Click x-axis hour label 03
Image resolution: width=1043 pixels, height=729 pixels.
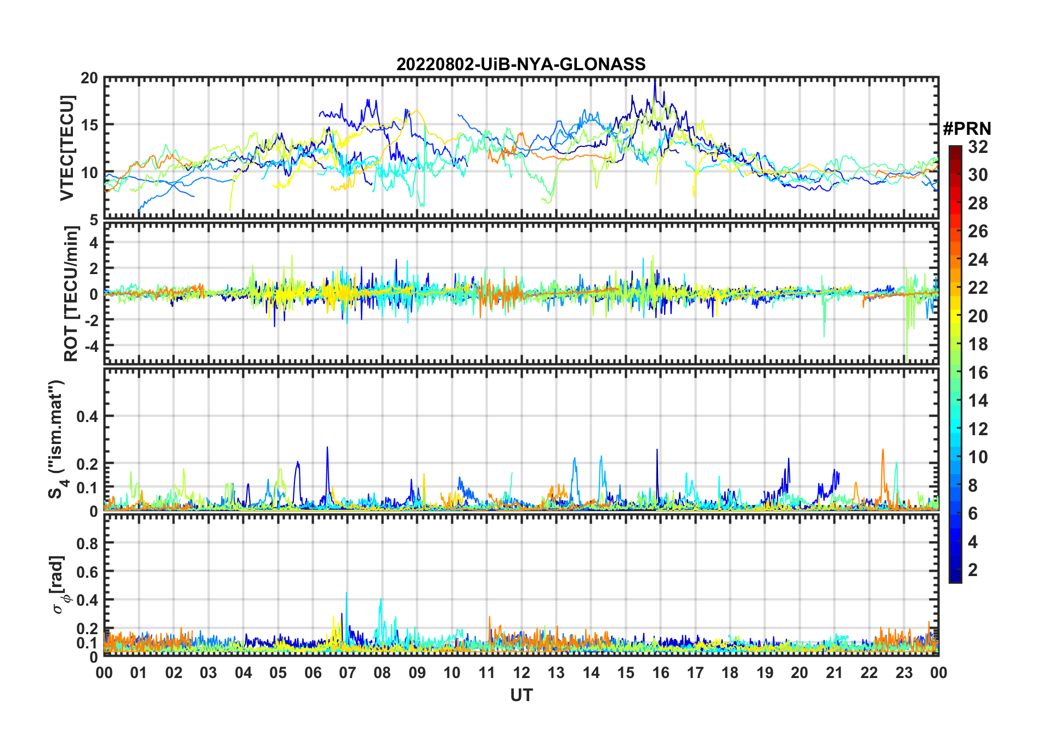click(x=208, y=673)
